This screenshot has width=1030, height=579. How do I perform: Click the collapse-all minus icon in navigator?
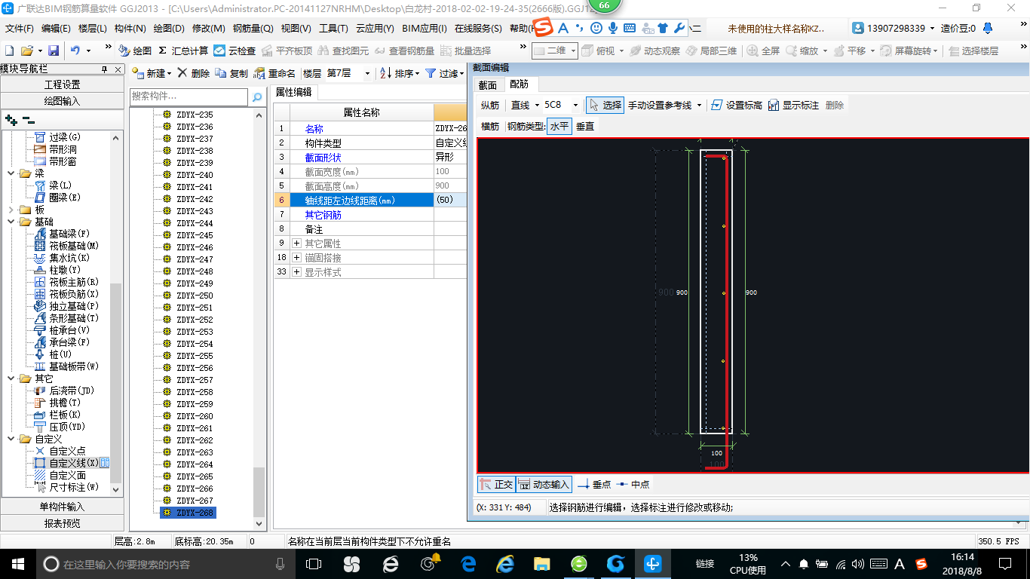pyautogui.click(x=28, y=119)
